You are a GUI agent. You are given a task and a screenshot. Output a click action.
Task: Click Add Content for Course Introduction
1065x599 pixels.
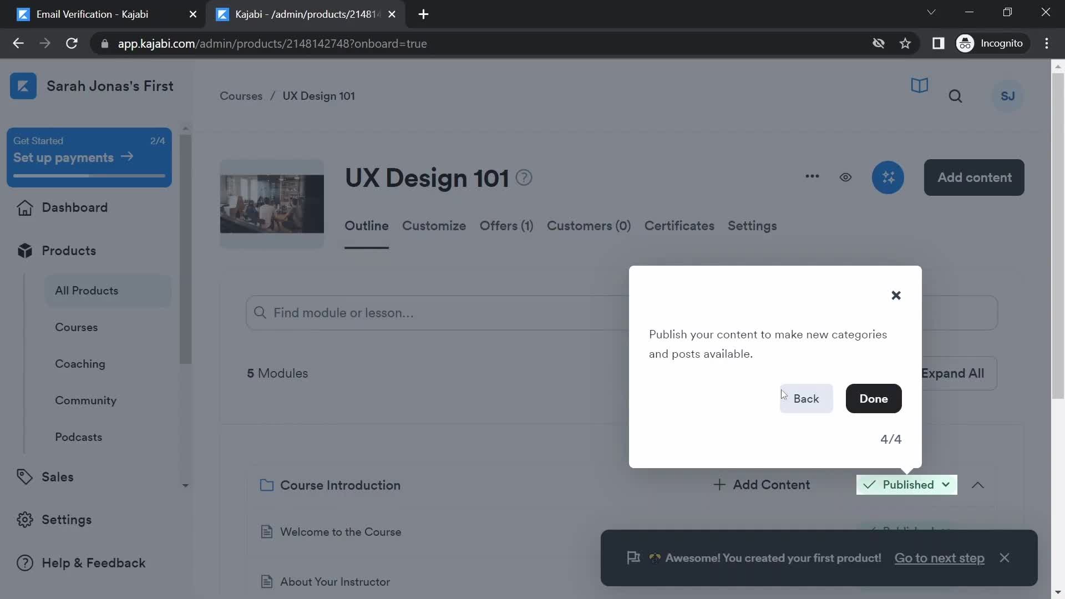[762, 485]
